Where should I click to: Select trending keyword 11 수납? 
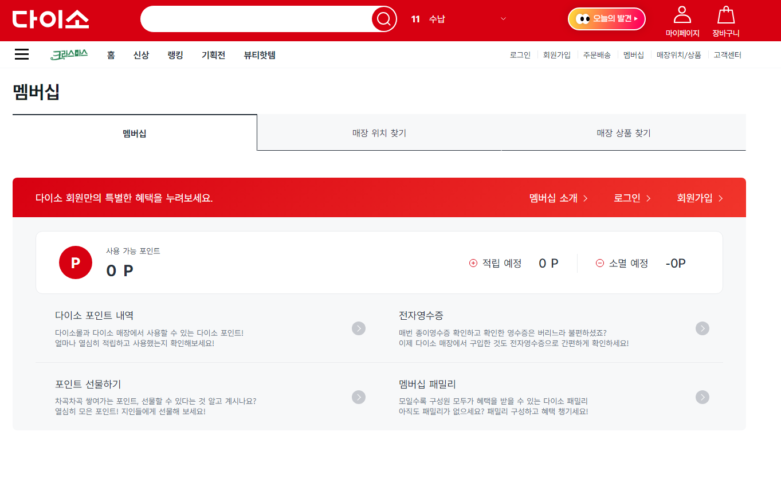[428, 19]
